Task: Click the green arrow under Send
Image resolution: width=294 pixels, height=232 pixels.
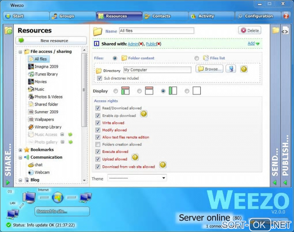Action: (275, 182)
